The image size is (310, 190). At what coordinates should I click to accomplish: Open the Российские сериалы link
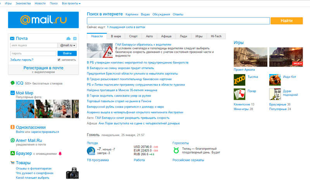188,160
